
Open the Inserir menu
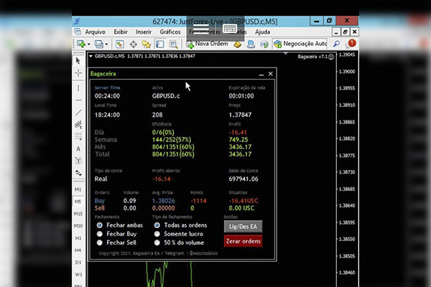click(144, 32)
